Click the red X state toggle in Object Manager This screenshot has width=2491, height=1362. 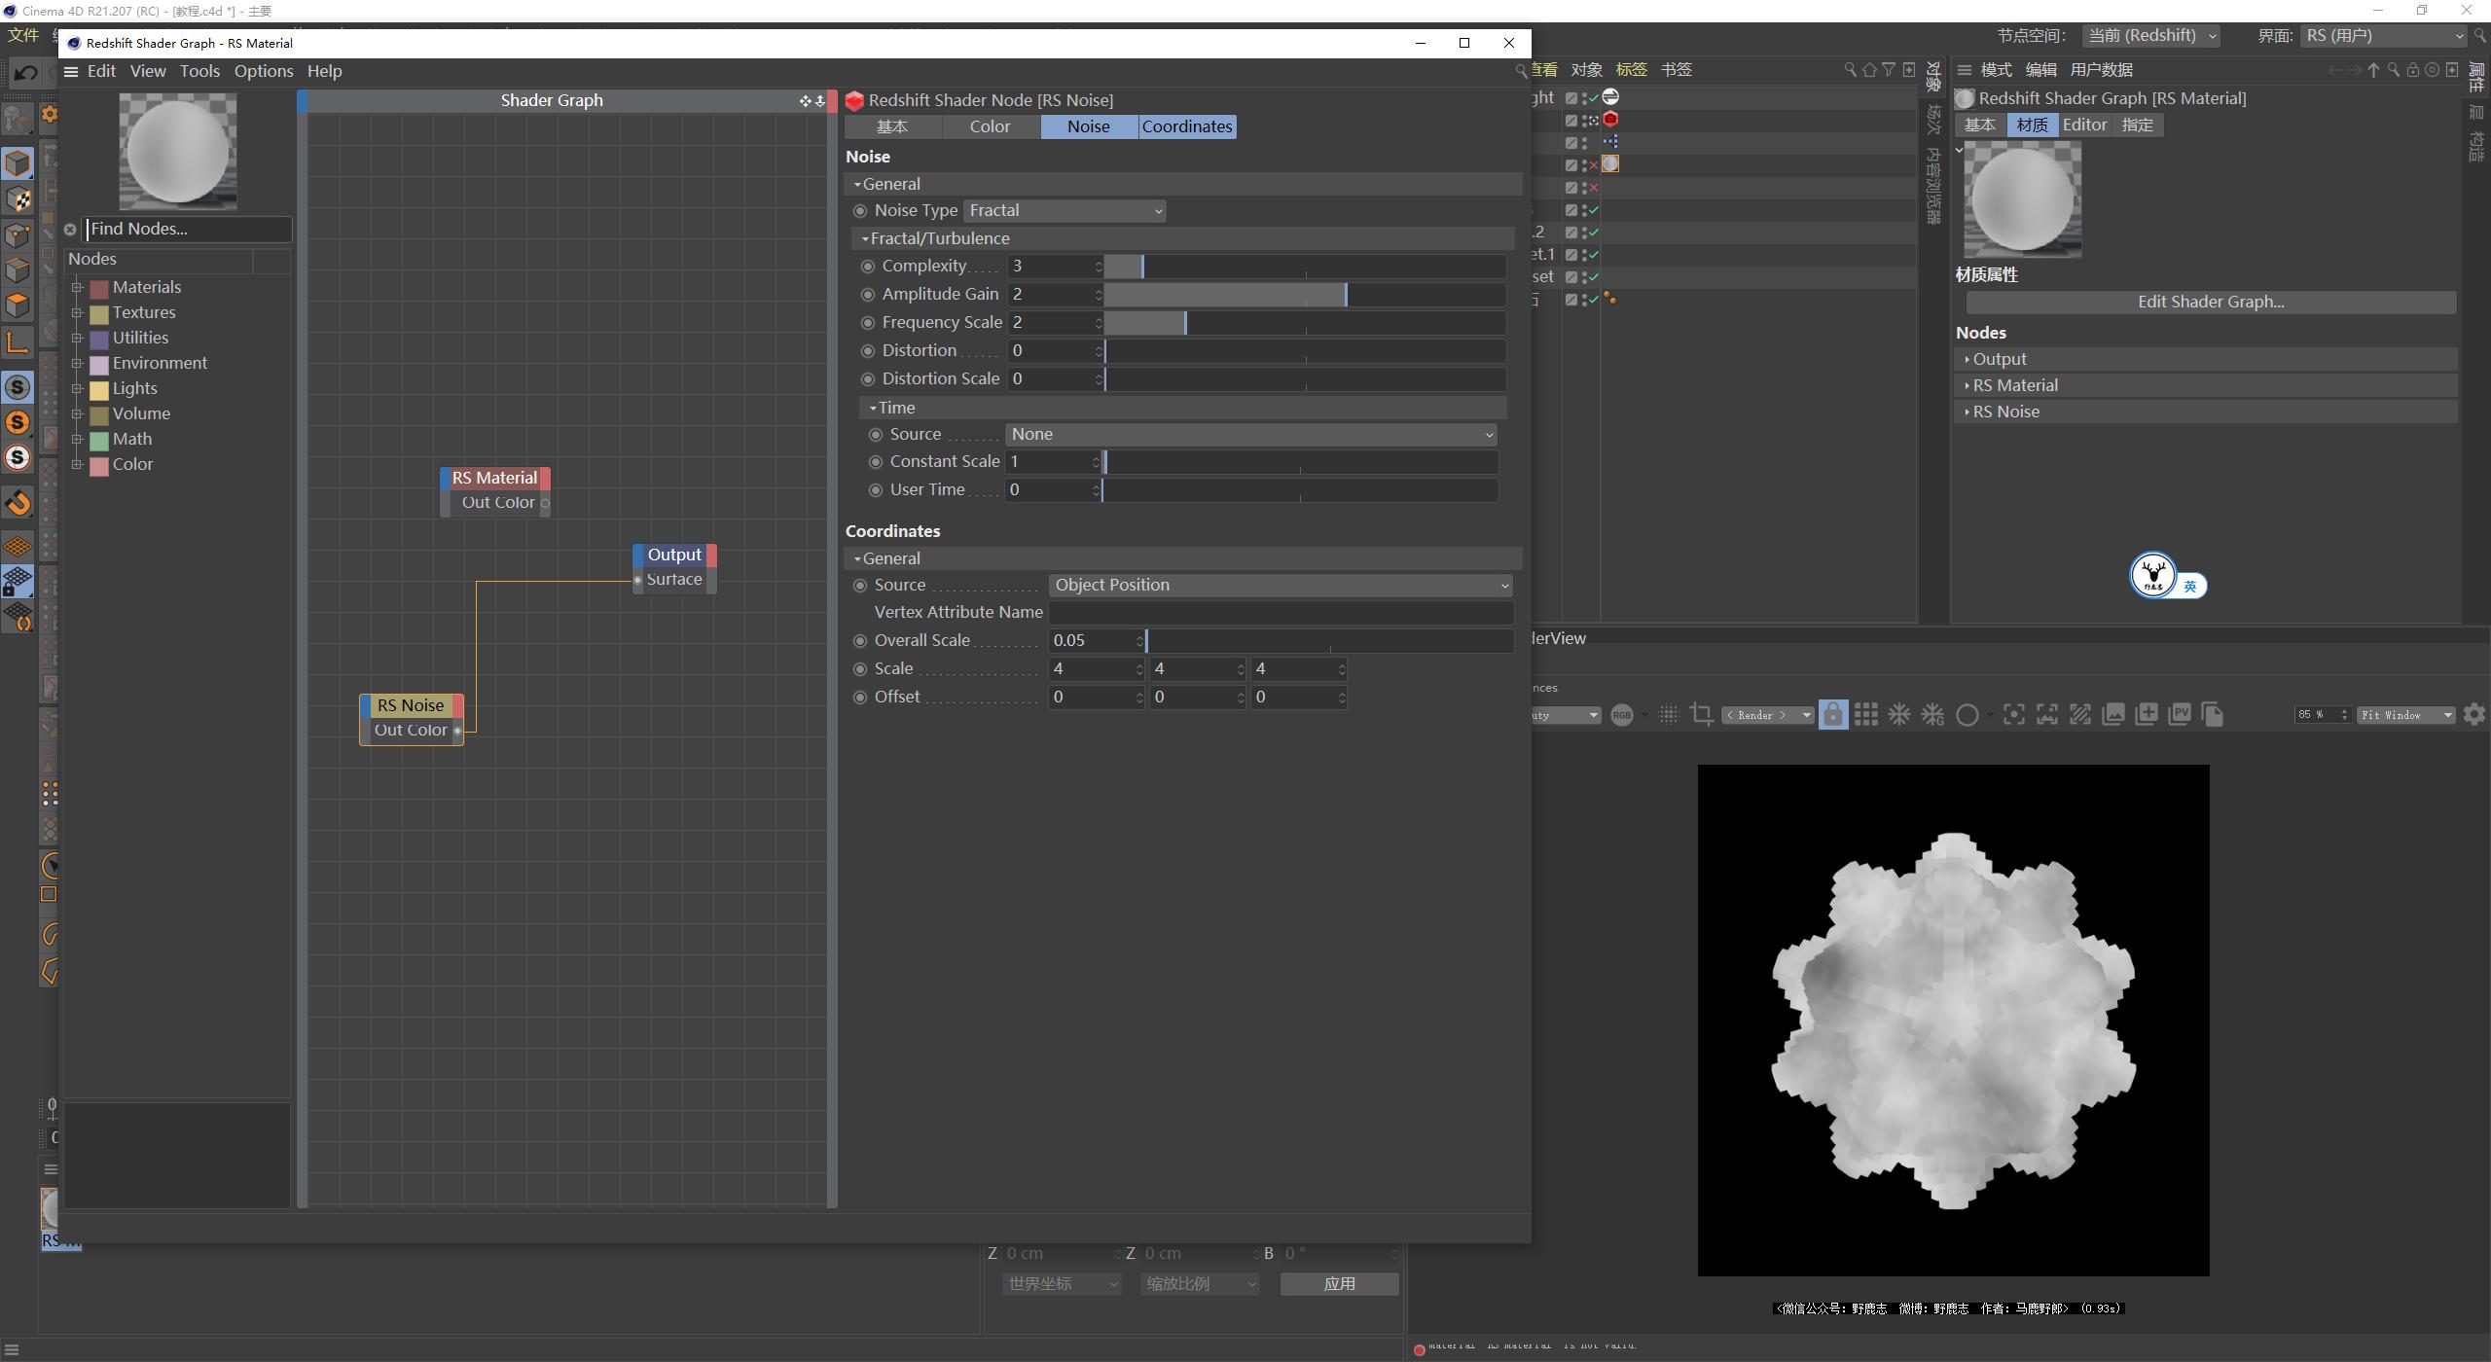point(1593,164)
